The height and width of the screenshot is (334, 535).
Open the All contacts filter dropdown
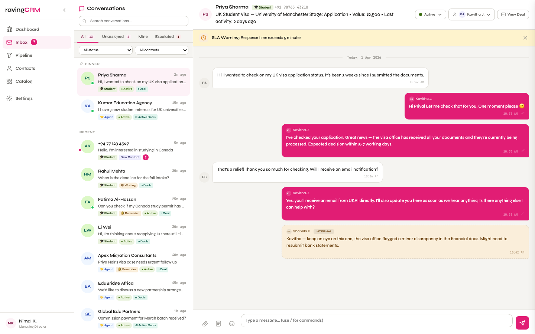(162, 50)
